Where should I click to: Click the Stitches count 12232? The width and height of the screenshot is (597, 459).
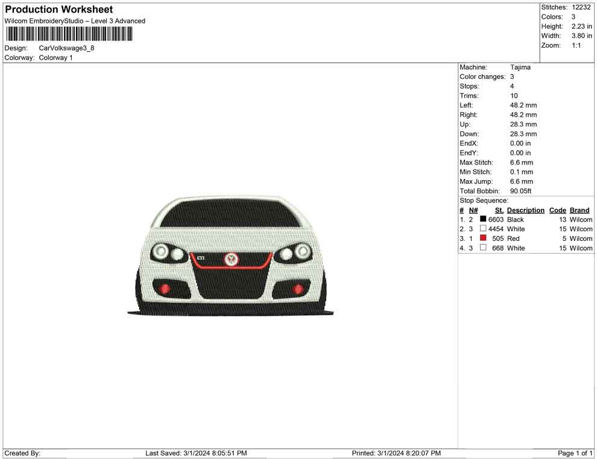tap(581, 7)
